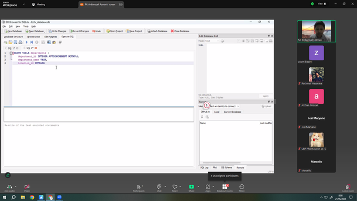357x201 pixels.
Task: Undock the Remote panel
Action: pyautogui.click(x=269, y=102)
